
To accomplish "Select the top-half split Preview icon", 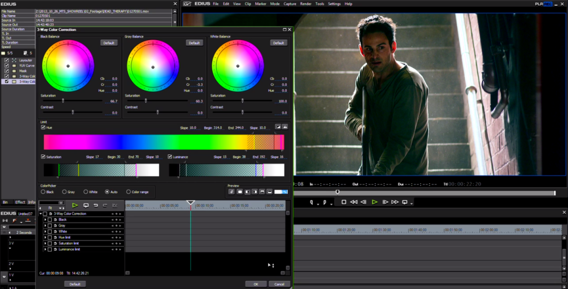I will pos(262,192).
